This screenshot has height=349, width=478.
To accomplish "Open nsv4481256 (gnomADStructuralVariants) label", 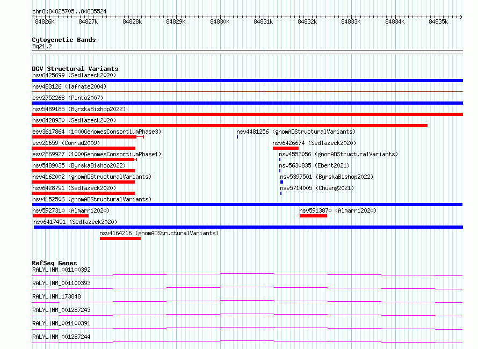I will click(296, 132).
